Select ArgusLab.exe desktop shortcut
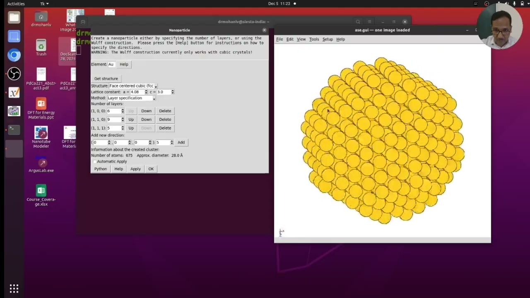 pyautogui.click(x=41, y=164)
